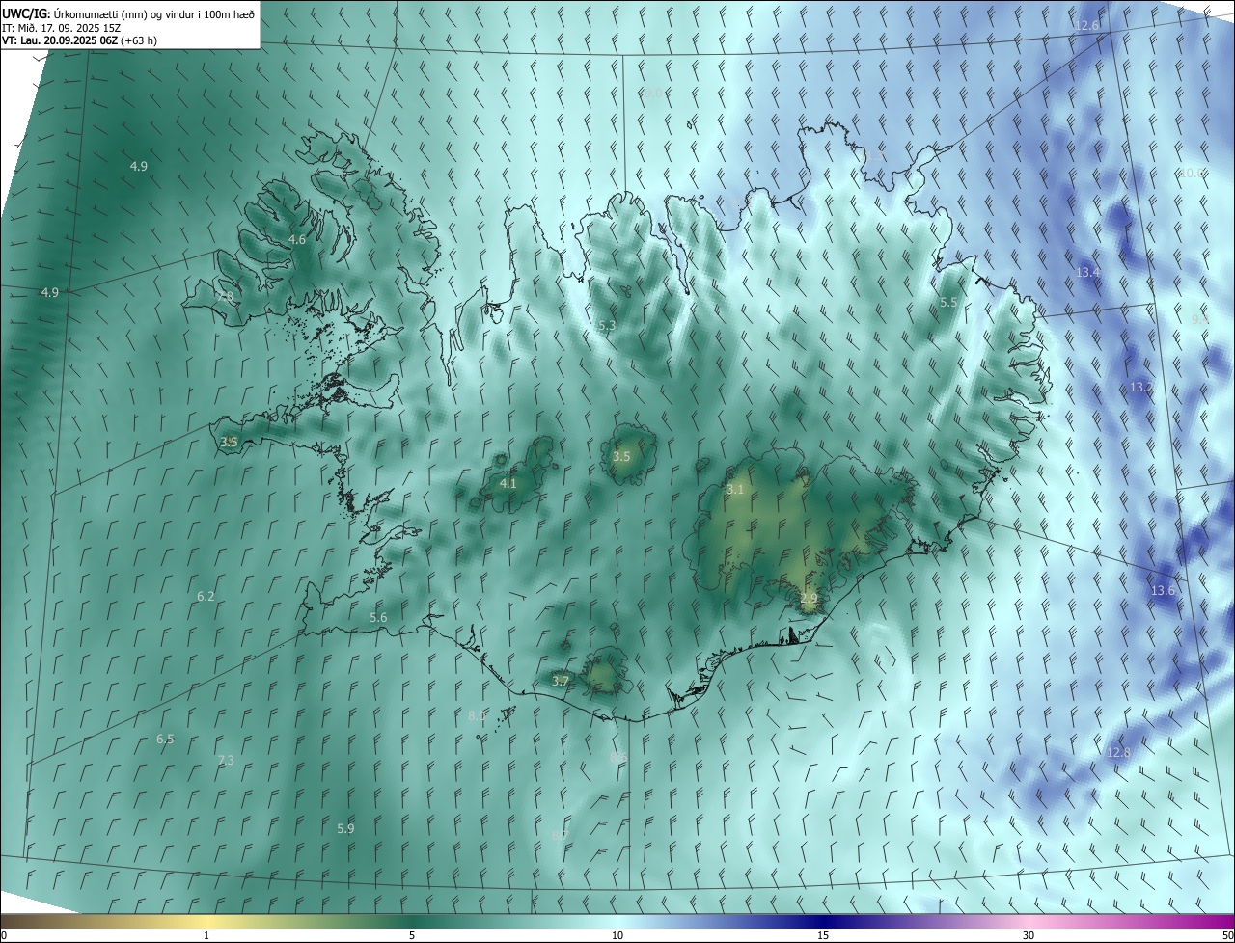The width and height of the screenshot is (1235, 943).
Task: Click the valid time line 'VT: Lau. 20.09.2025 06Z (+63 h)'
Action: coord(80,40)
